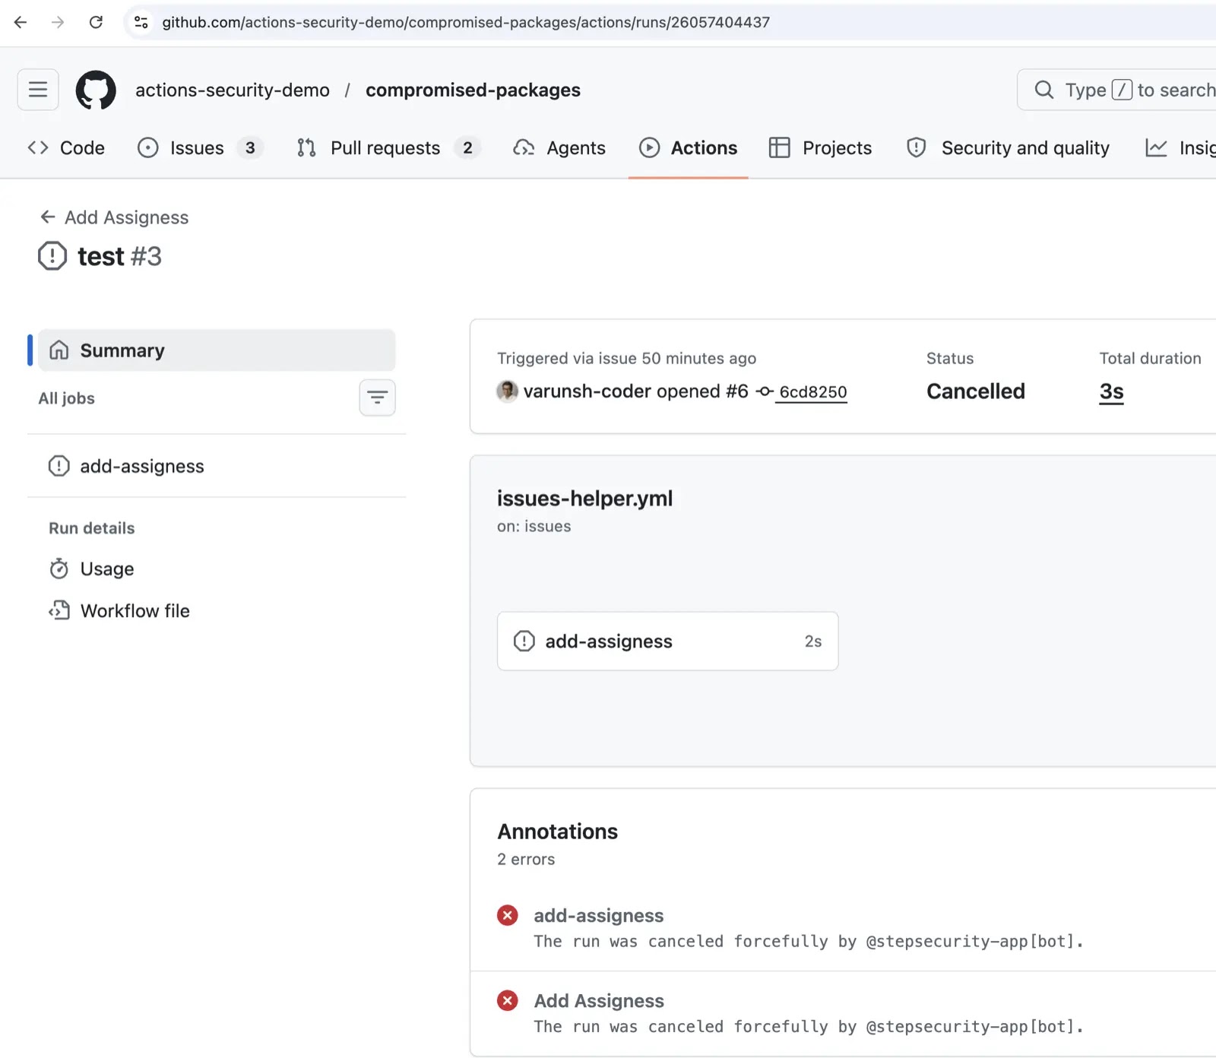The image size is (1216, 1058).
Task: Open varunsh-coder's avatar
Action: coord(507,391)
